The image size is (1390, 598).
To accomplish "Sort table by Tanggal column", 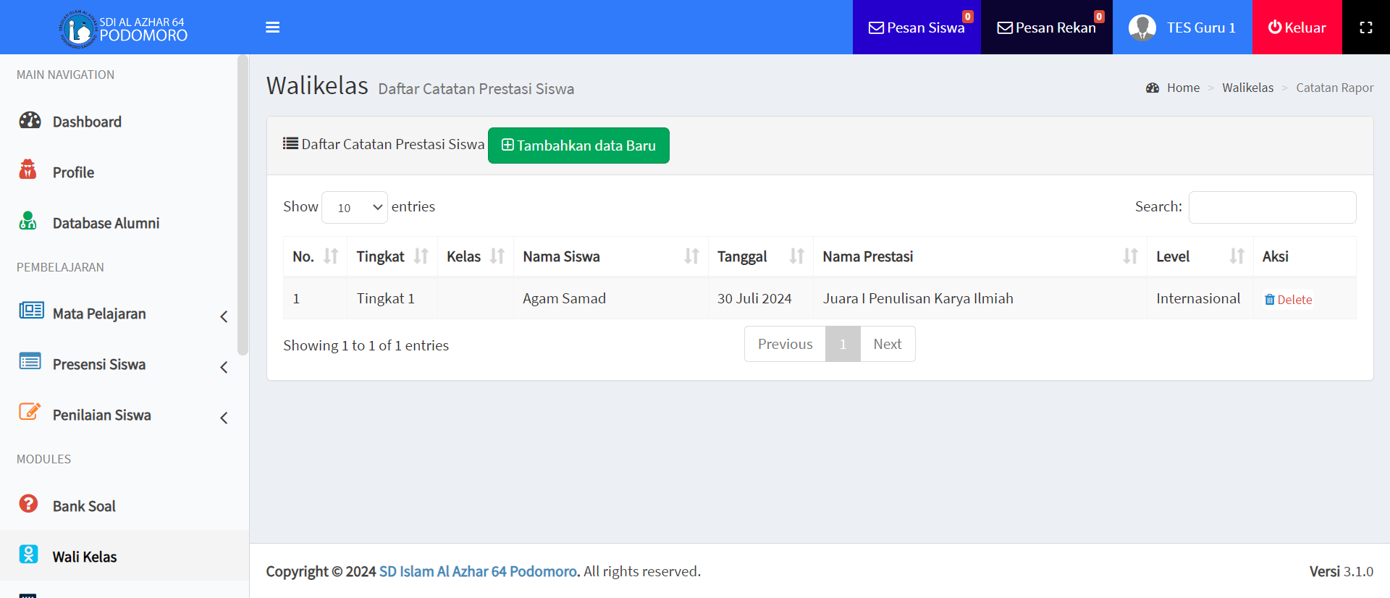I will (x=759, y=256).
